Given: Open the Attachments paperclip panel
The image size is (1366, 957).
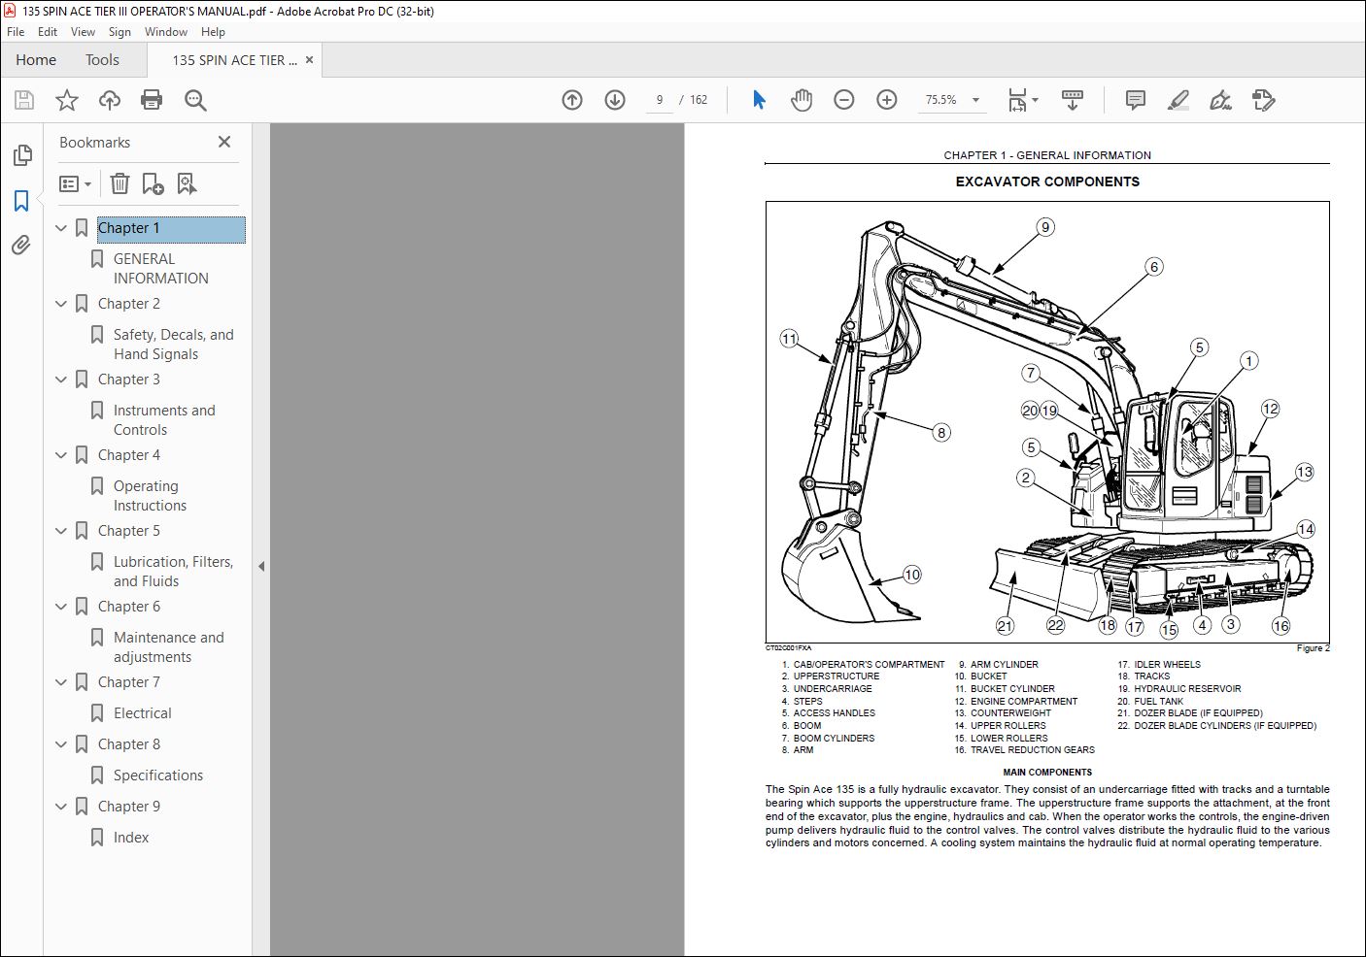Looking at the screenshot, I should coord(21,246).
